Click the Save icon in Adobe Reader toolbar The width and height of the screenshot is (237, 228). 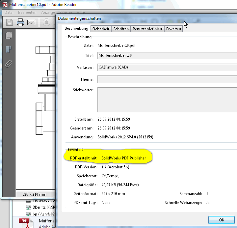(x=9, y=22)
